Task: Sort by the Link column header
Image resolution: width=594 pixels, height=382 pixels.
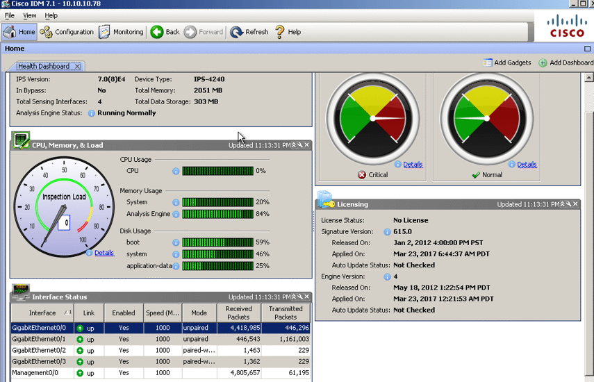Action: pyautogui.click(x=89, y=313)
